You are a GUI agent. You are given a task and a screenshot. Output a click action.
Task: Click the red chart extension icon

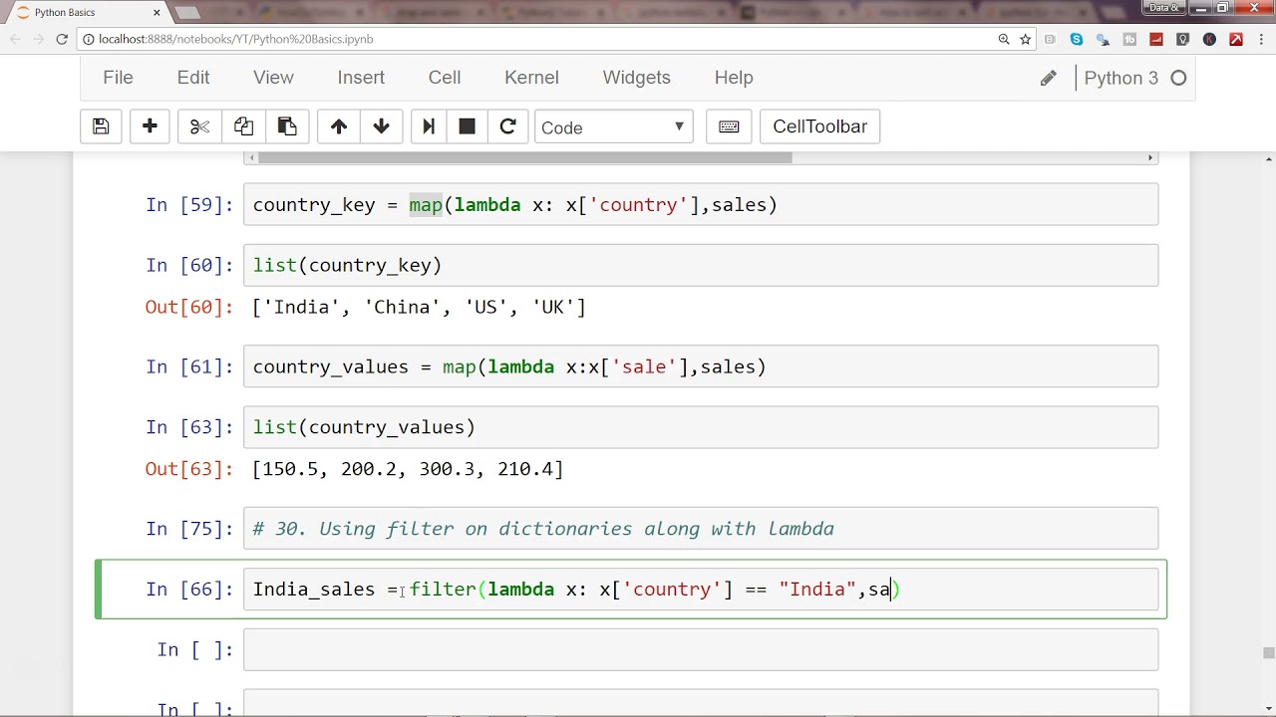pyautogui.click(x=1156, y=39)
